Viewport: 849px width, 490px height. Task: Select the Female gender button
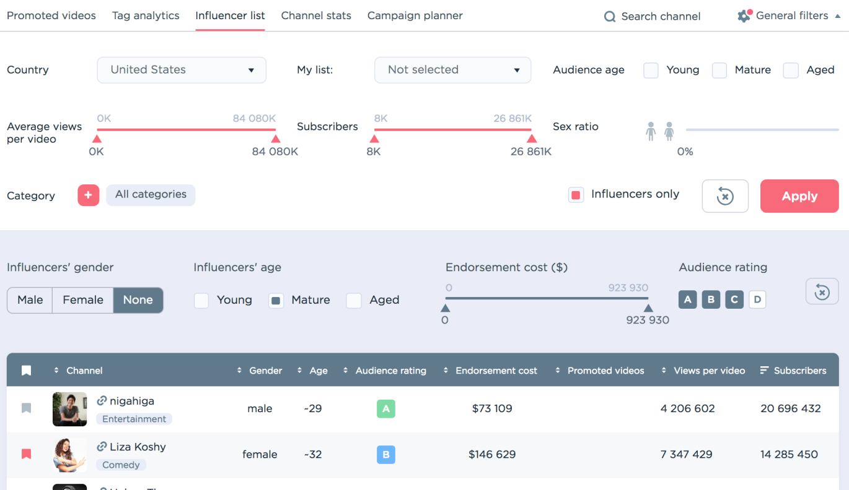(x=83, y=300)
